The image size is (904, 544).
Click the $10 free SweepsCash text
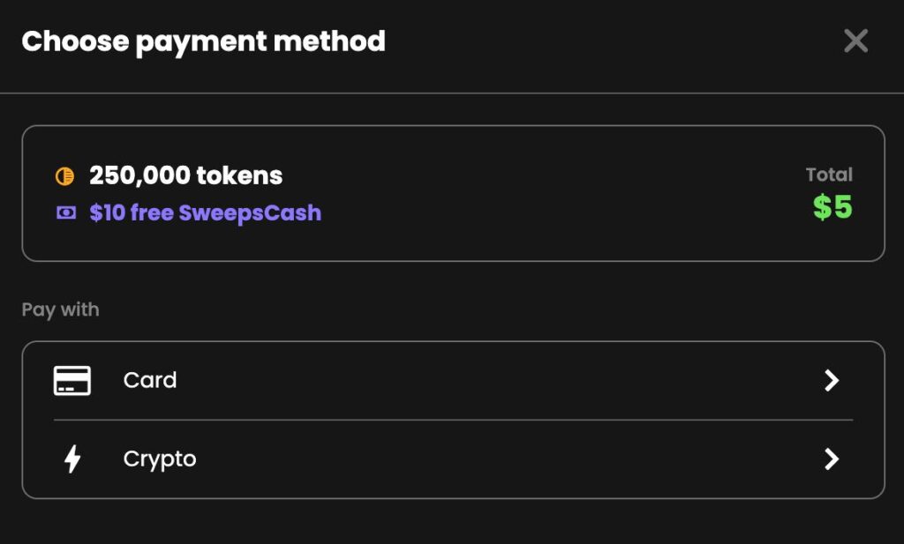tap(205, 213)
